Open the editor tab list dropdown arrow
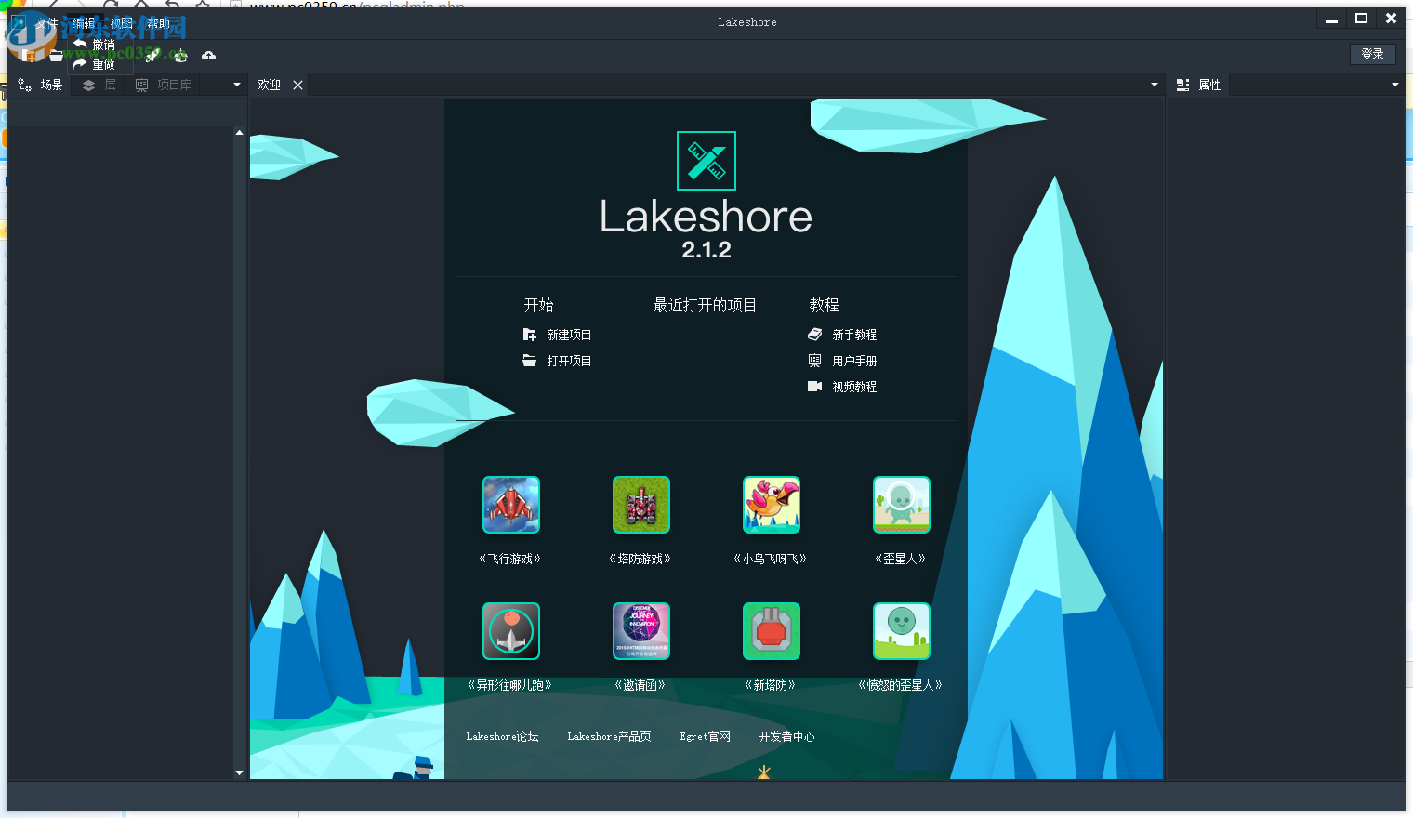The image size is (1413, 818). (1153, 85)
